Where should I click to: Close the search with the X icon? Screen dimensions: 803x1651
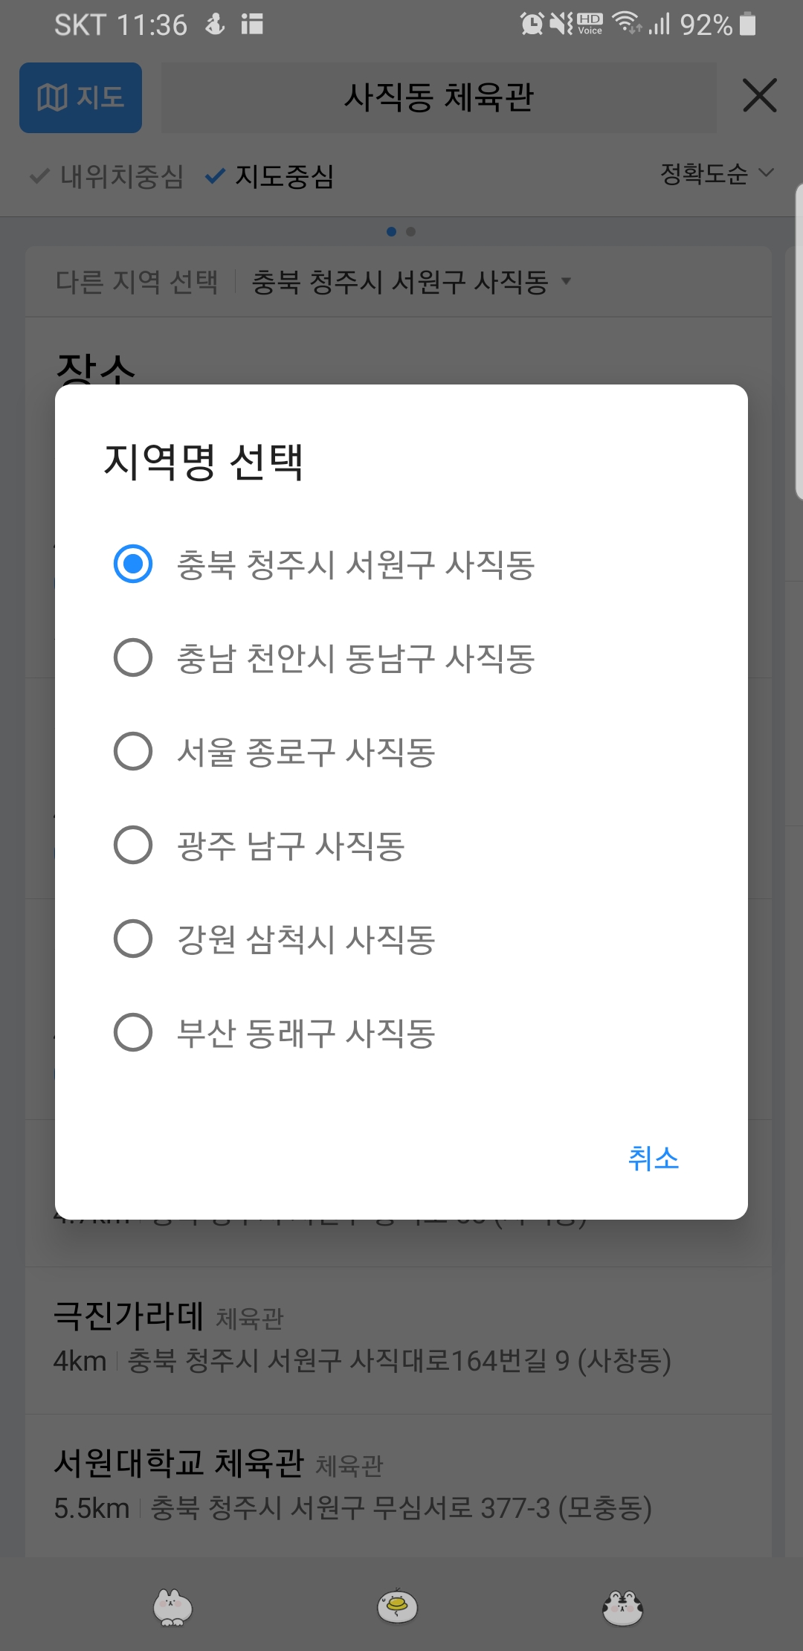click(x=759, y=96)
